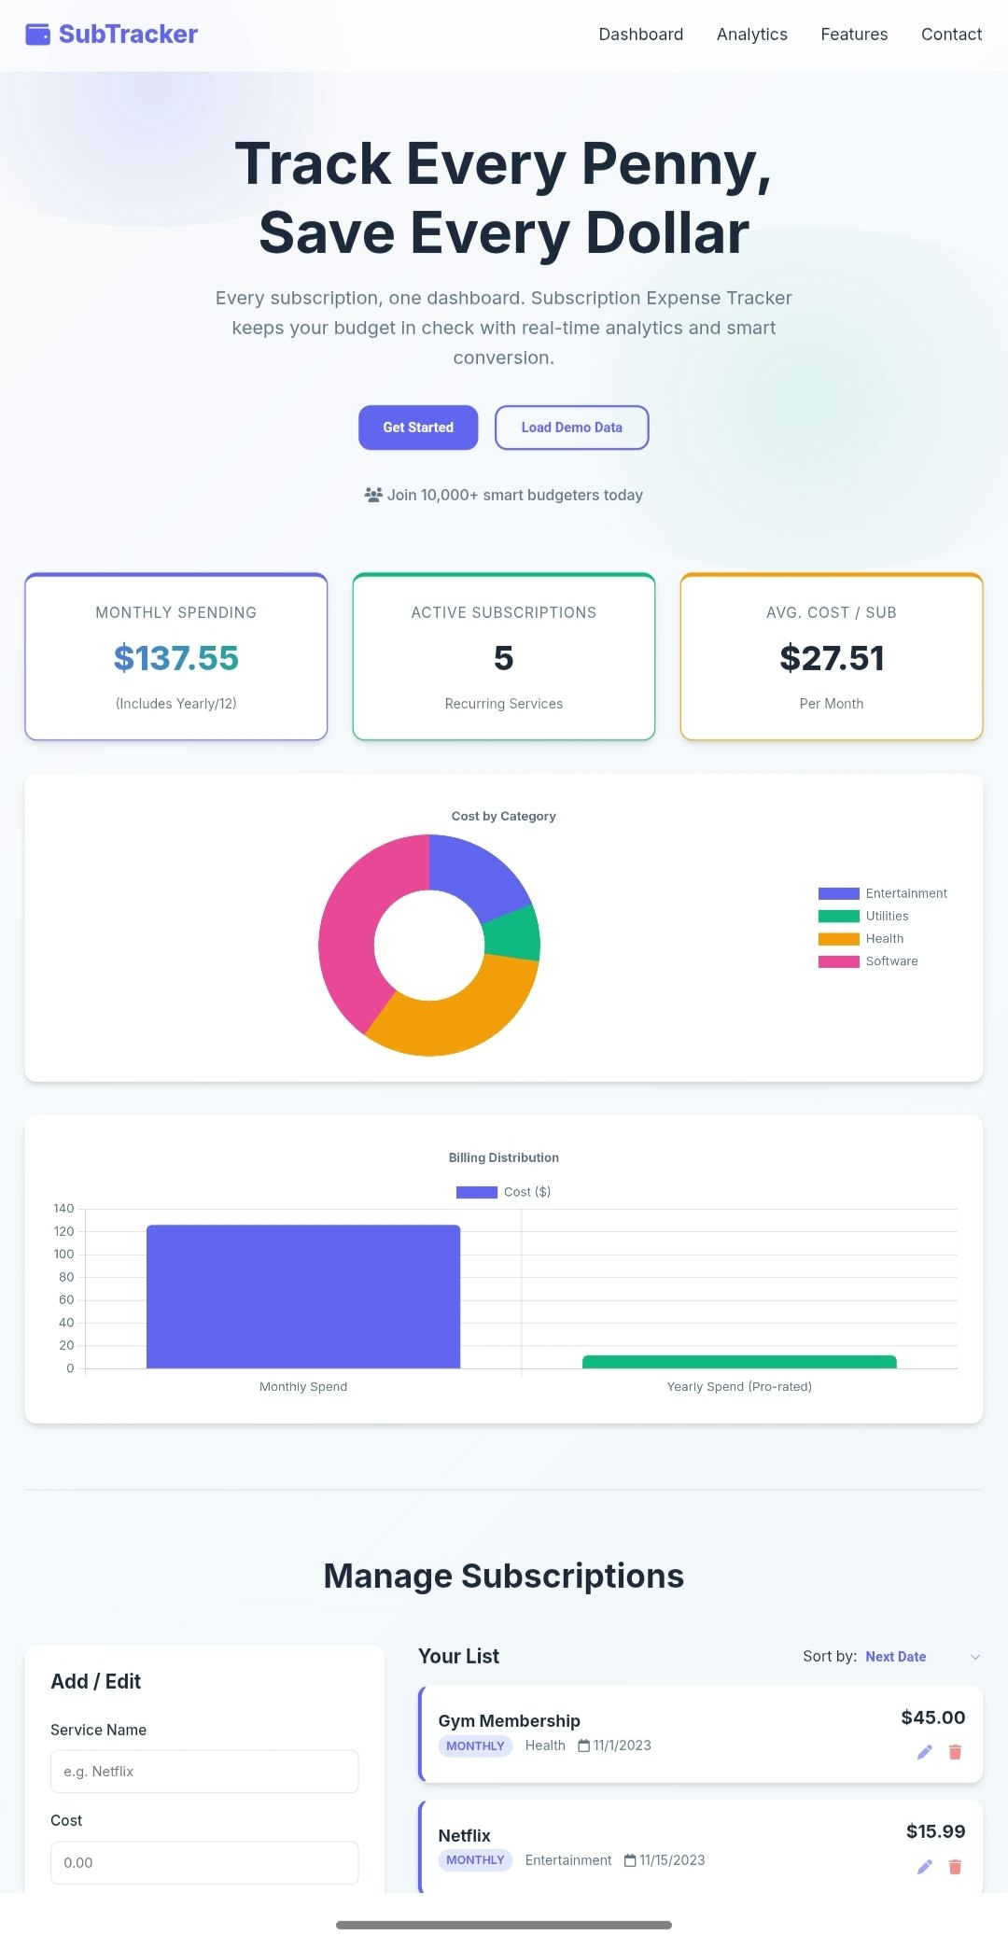Open the Dashboard nav item
The image size is (1008, 1935).
[x=641, y=35]
